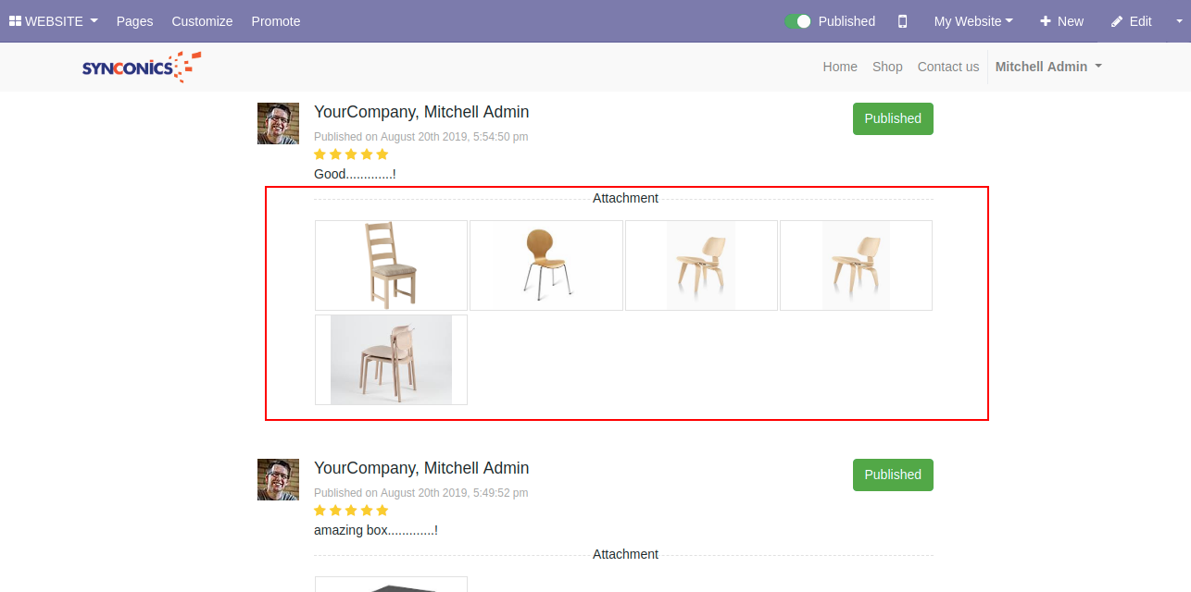Screen dimensions: 1191x592
Task: Click first review's five-star rating
Action: 351,154
